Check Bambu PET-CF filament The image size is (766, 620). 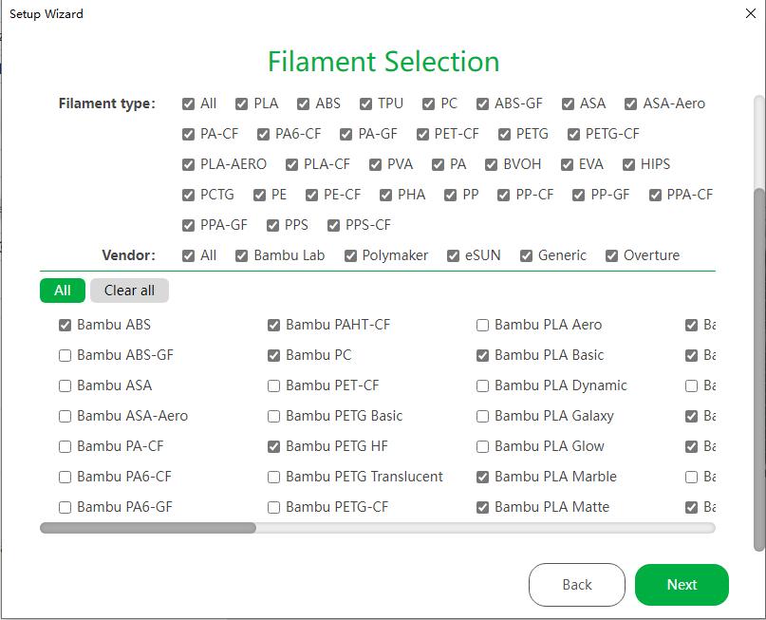pos(273,386)
